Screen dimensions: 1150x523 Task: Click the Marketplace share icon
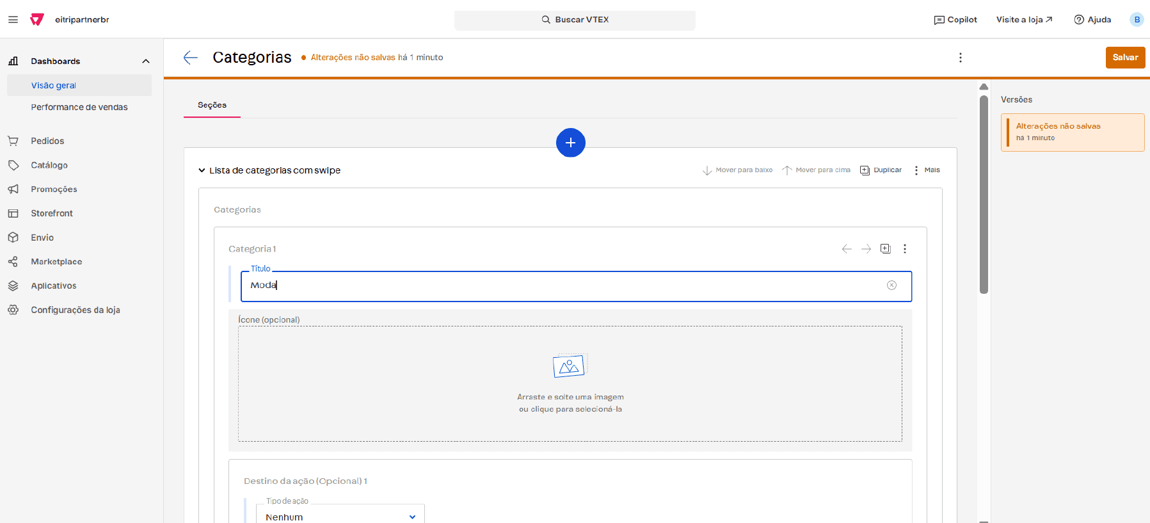[x=13, y=262]
